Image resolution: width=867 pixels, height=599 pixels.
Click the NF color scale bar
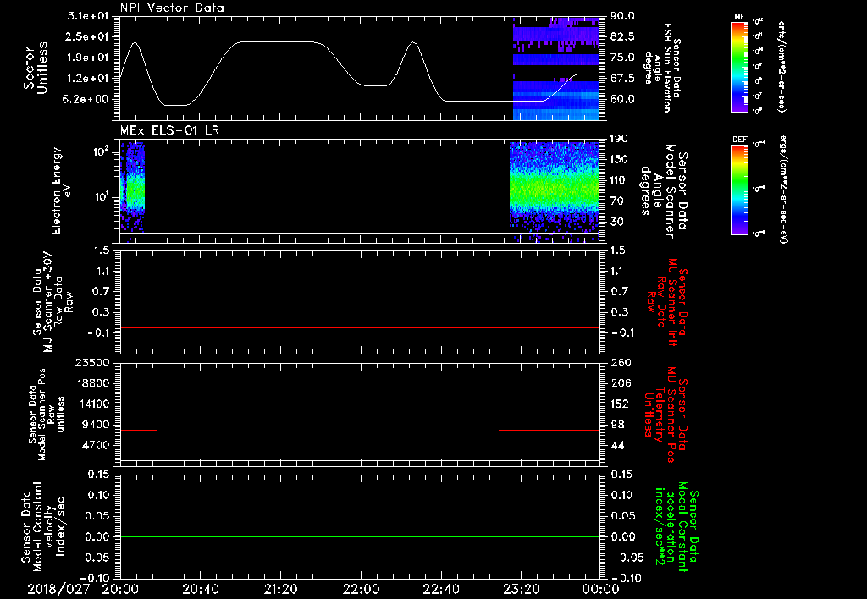click(740, 66)
